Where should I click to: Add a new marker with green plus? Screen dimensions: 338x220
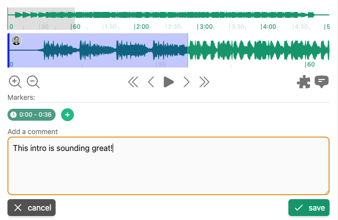[x=68, y=115]
